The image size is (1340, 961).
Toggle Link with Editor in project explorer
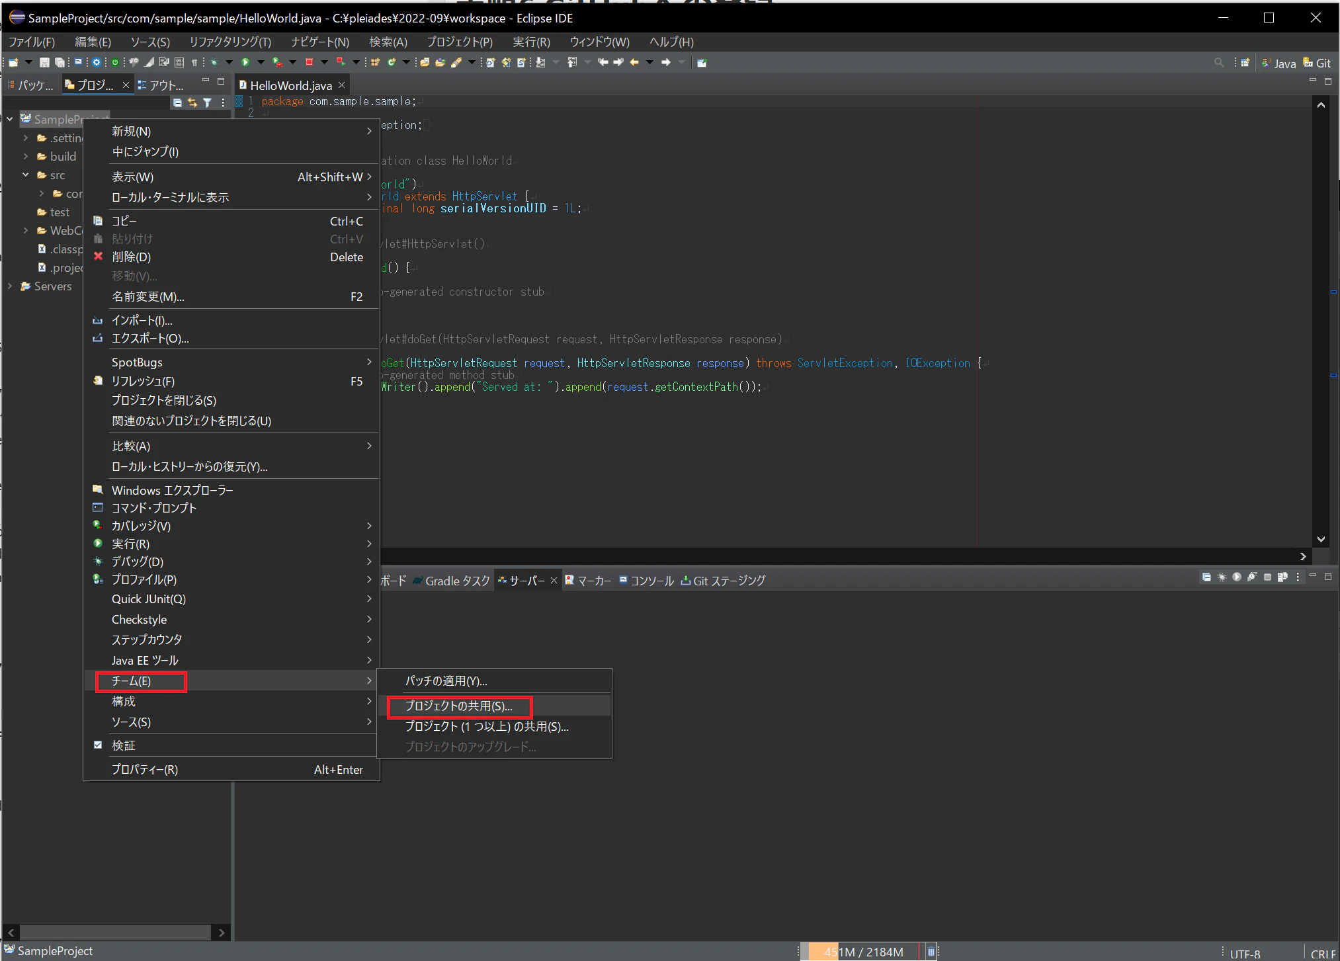[x=192, y=103]
